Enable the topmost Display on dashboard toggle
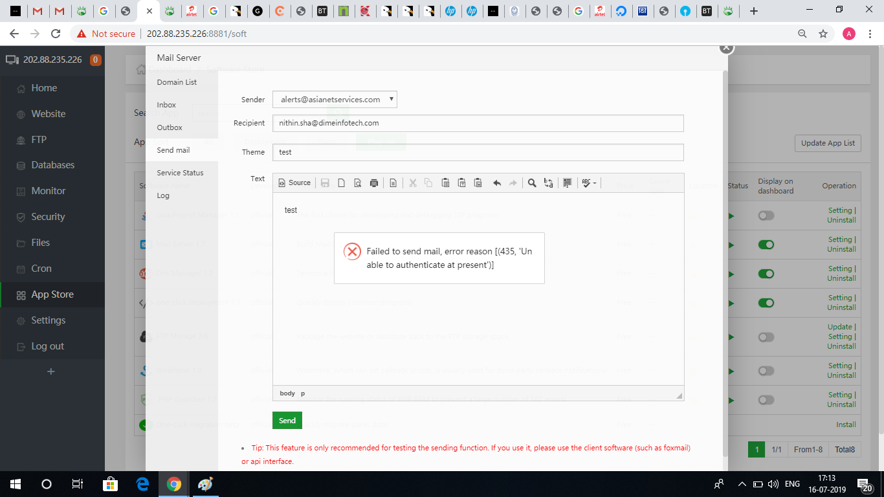This screenshot has width=884, height=497. [766, 215]
